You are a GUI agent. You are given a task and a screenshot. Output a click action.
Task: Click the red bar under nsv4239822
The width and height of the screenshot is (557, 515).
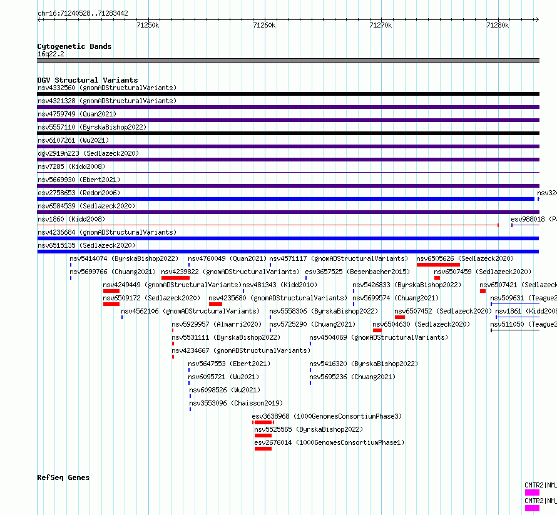pyautogui.click(x=175, y=278)
